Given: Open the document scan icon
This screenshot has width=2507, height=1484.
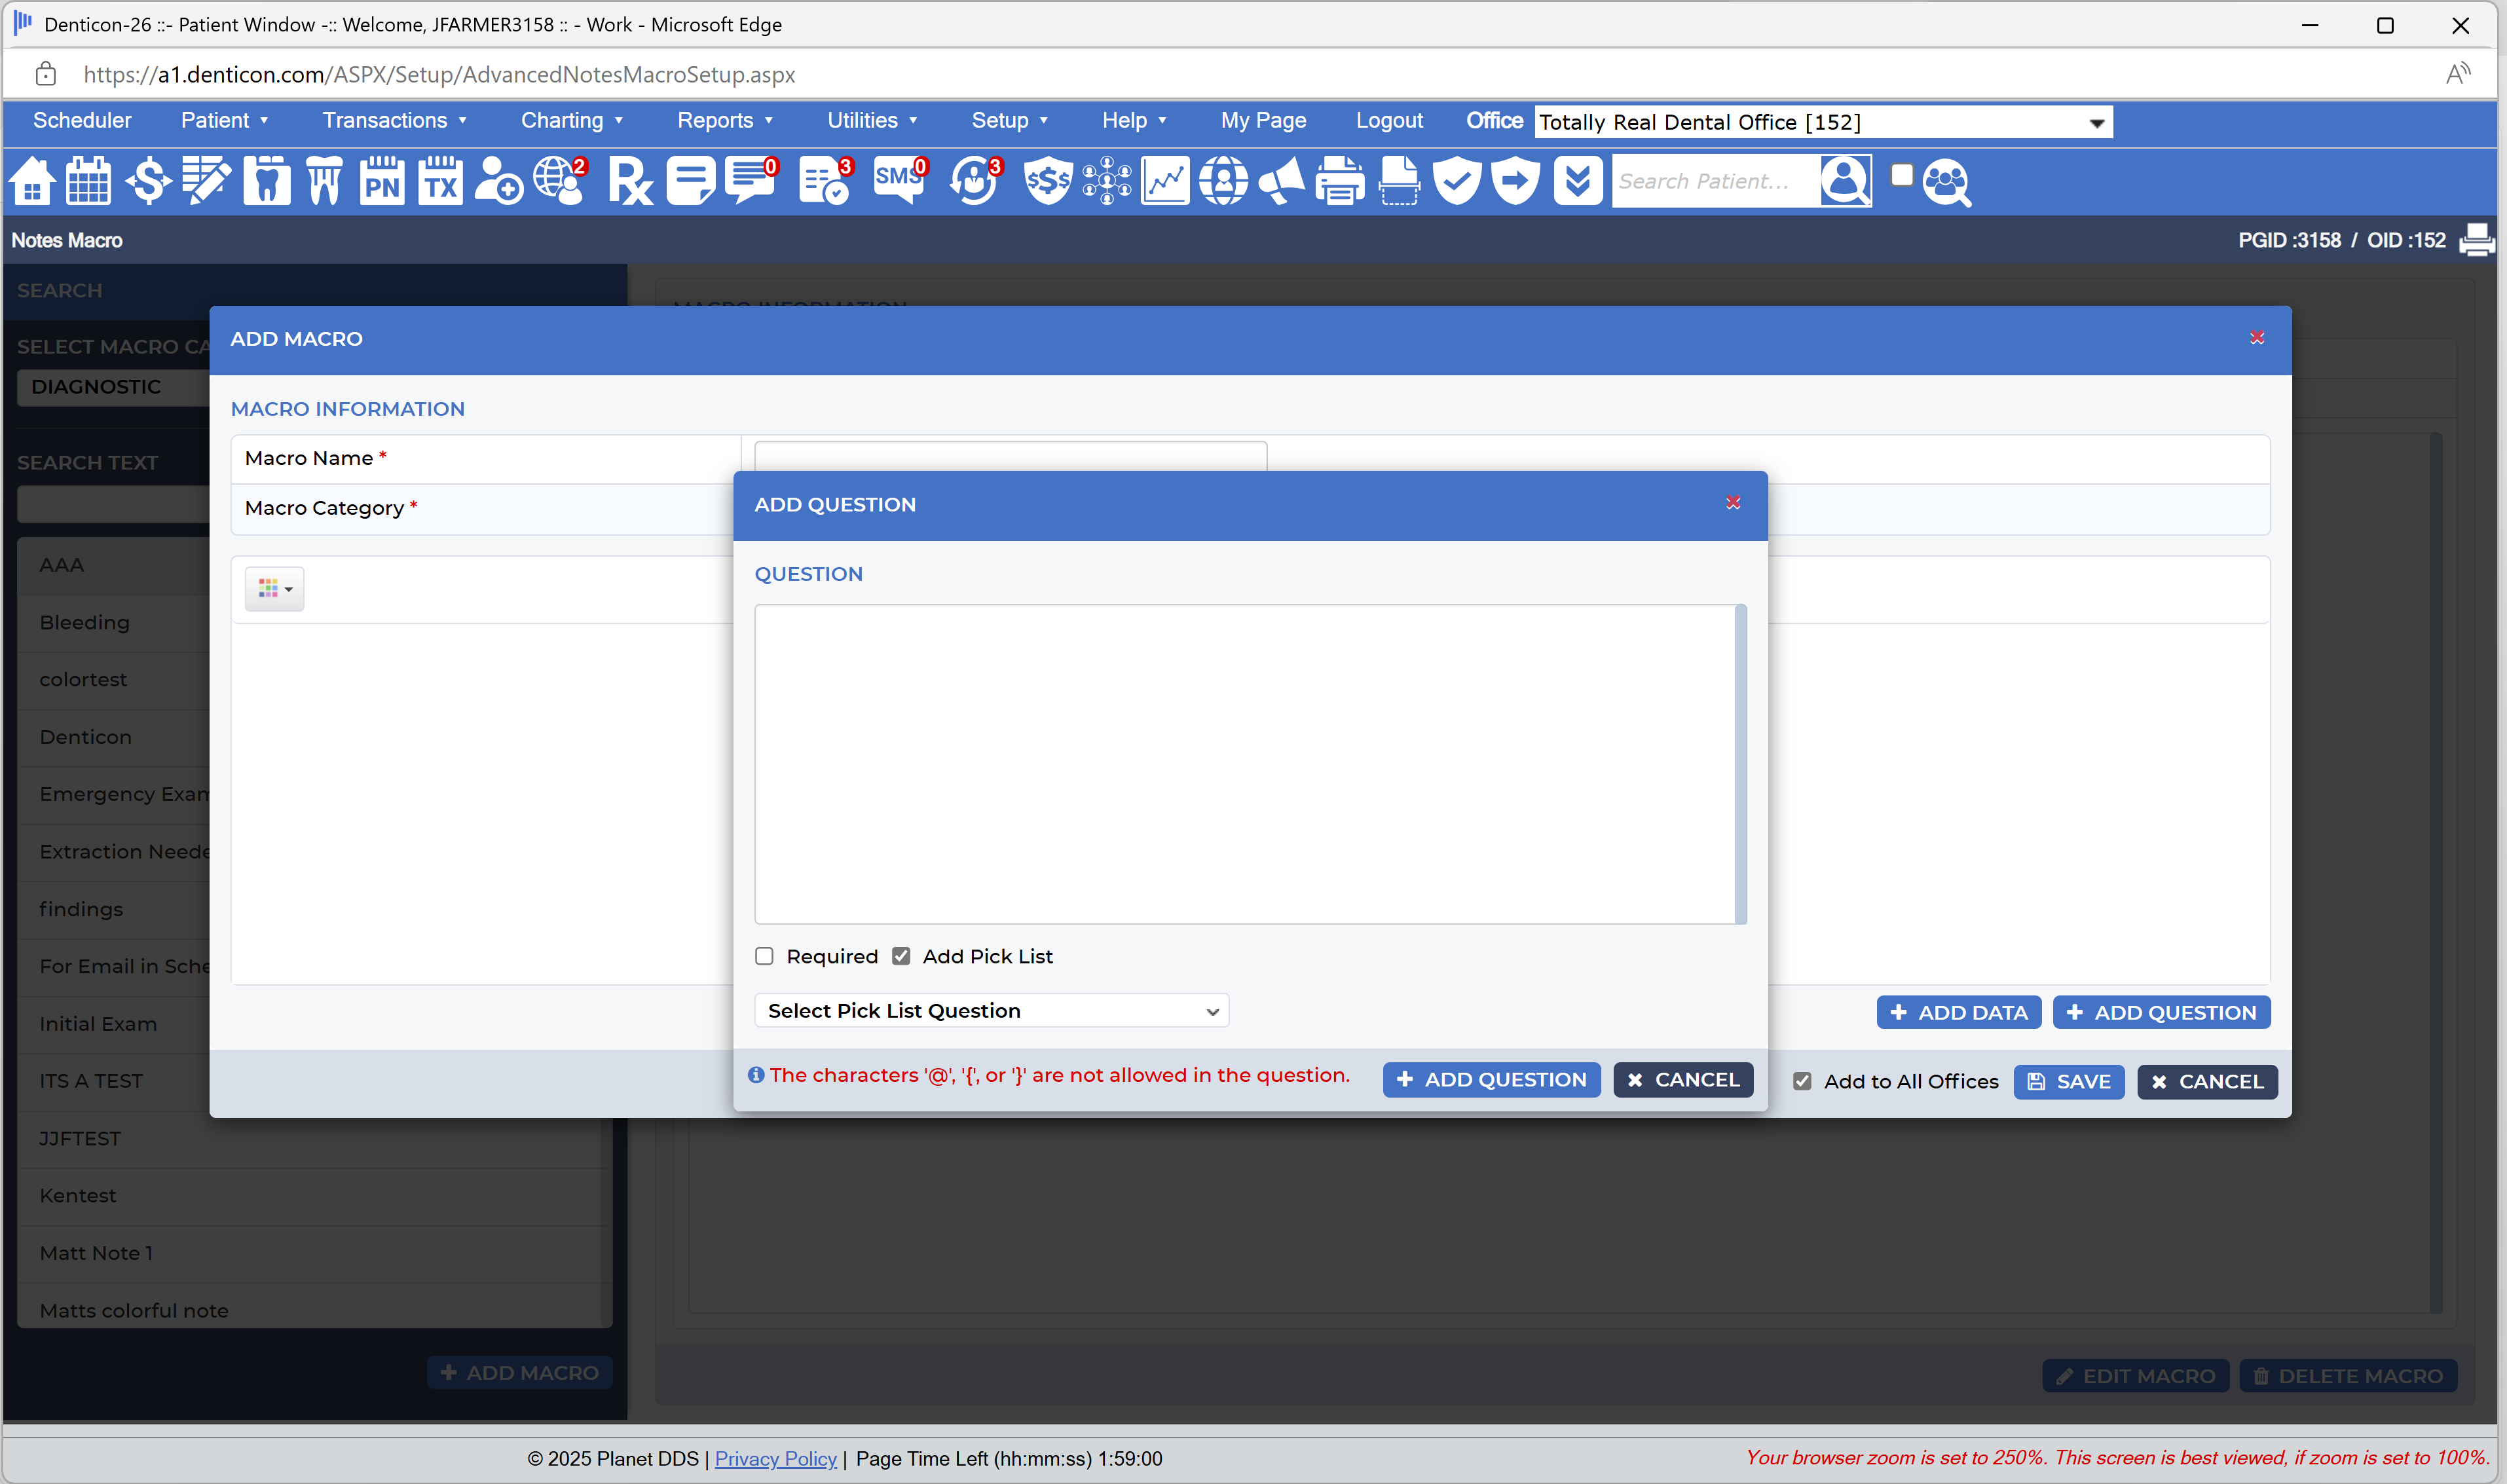Looking at the screenshot, I should click(1399, 181).
